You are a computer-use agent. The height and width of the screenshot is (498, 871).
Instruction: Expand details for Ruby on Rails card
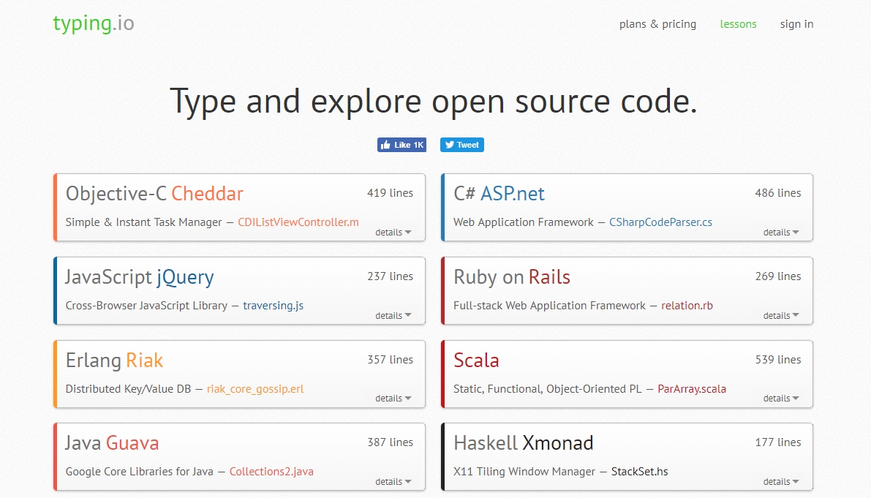point(781,315)
